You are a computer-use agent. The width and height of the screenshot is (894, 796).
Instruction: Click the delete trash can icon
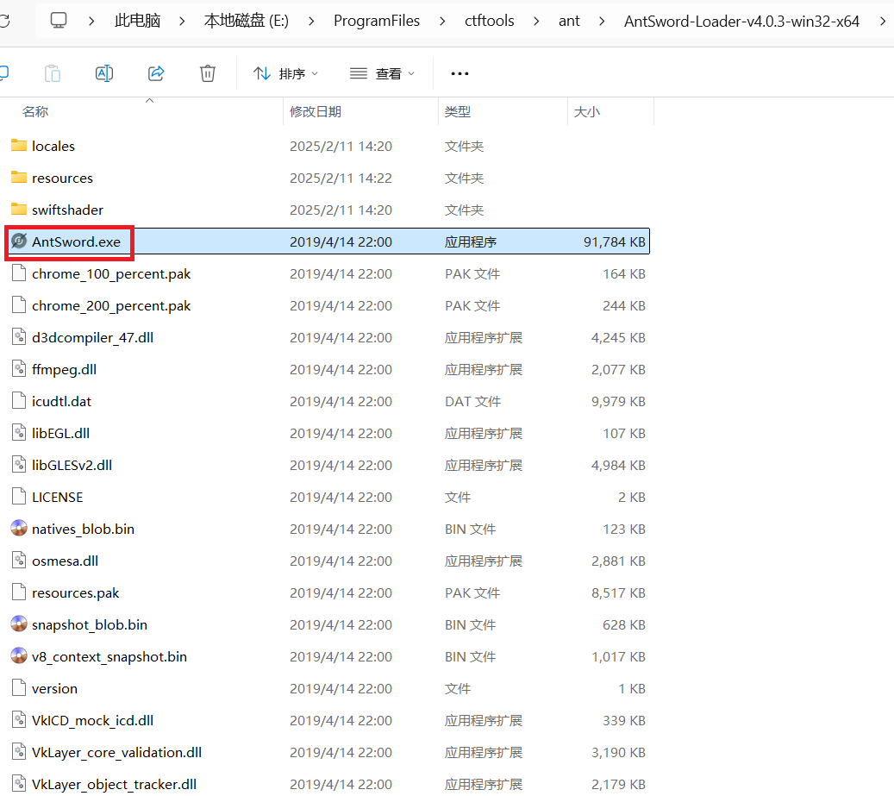pyautogui.click(x=208, y=73)
